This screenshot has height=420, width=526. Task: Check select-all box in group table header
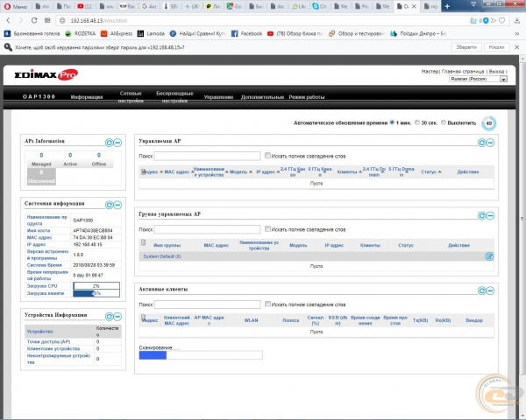pos(143,242)
